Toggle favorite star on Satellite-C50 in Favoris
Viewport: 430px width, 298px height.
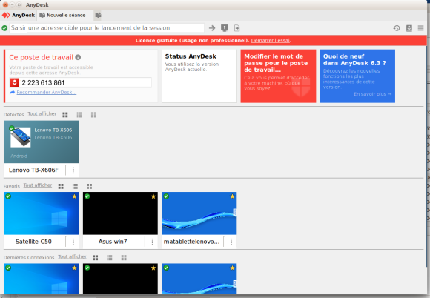pos(74,196)
